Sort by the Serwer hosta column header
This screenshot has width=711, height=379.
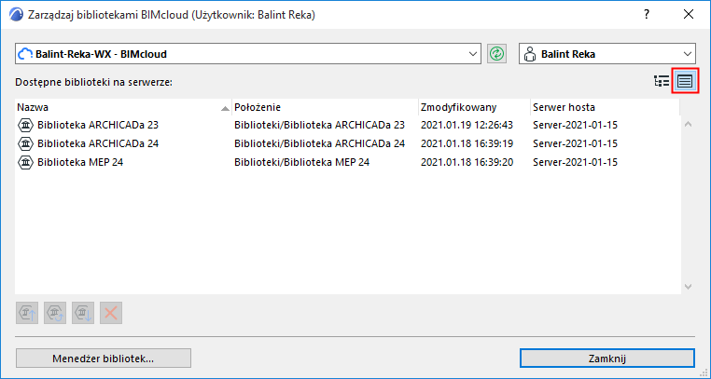[x=603, y=106]
